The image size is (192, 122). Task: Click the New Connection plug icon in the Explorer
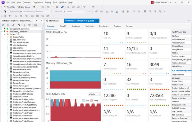19,25
